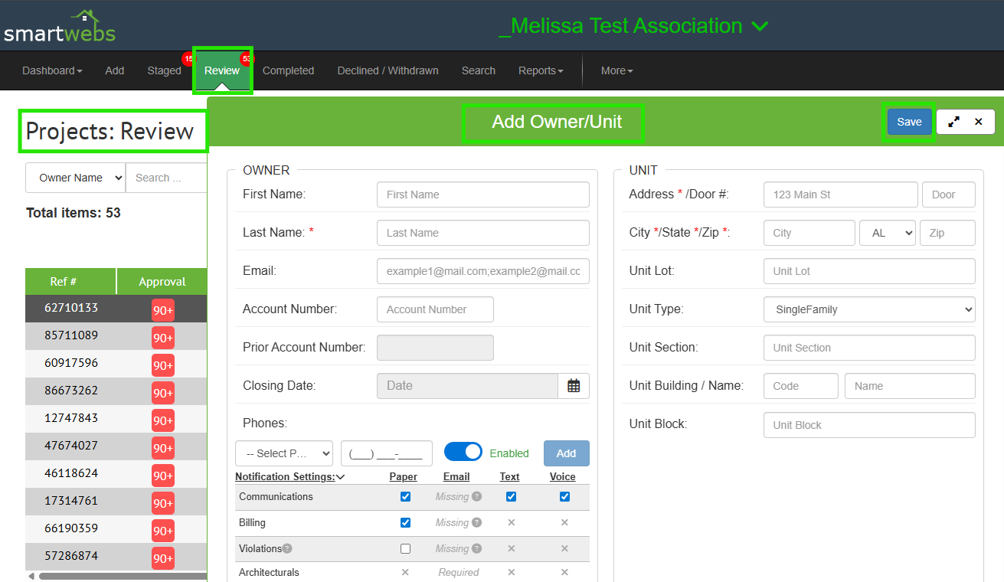Viewport: 1004px width, 582px height.
Task: Open the Closing Date calendar picker icon
Action: coord(574,386)
